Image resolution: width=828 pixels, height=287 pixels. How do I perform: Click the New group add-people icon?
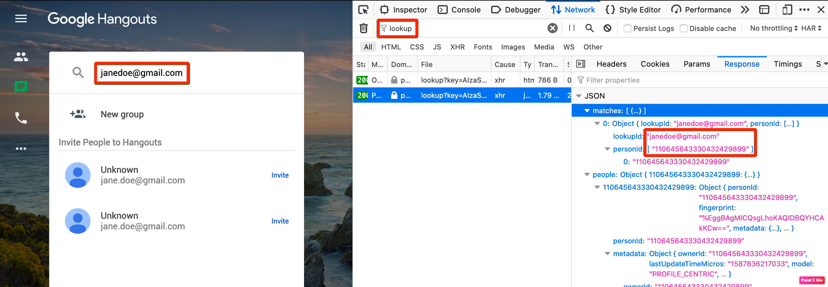78,114
